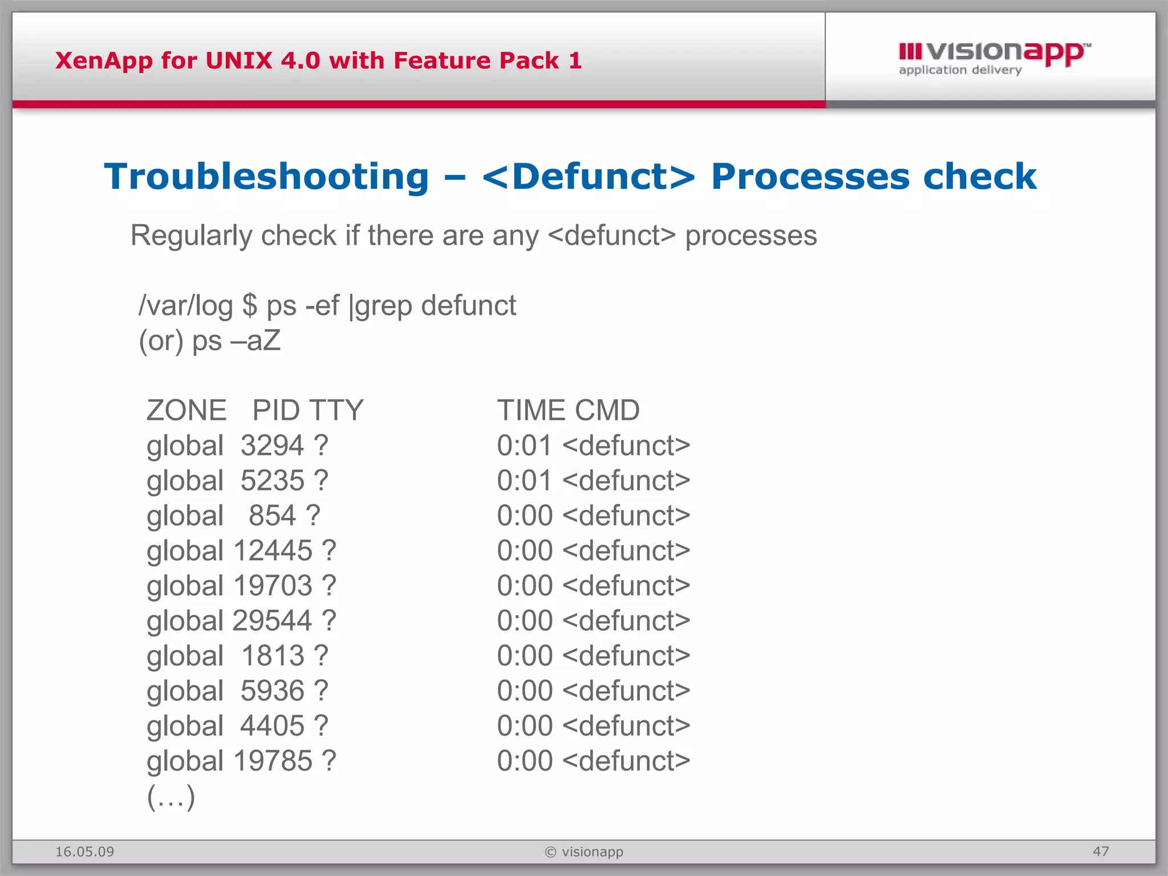Viewport: 1168px width, 876px height.
Task: Click the footer date '16.05.09'
Action: tap(84, 851)
